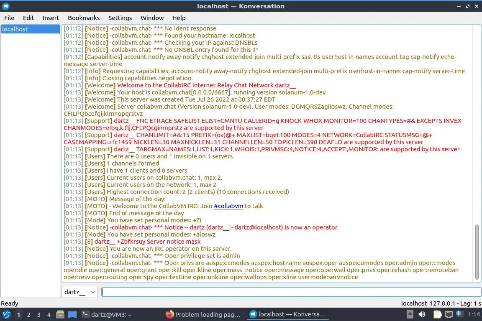This screenshot has width=482, height=321.
Task: Switch to virtual desktop 3
Action: (x=39, y=315)
